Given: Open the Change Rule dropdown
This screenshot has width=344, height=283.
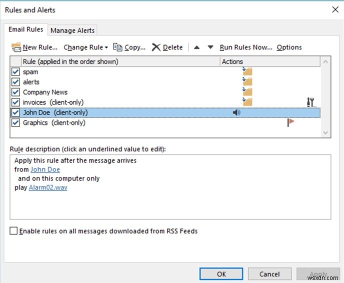Looking at the screenshot, I should pyautogui.click(x=86, y=47).
